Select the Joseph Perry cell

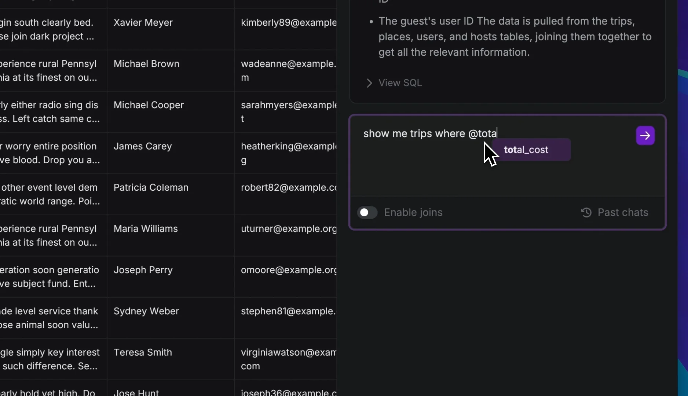143,270
